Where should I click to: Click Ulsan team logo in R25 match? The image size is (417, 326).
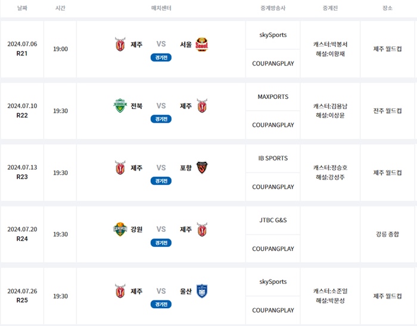[x=202, y=291]
